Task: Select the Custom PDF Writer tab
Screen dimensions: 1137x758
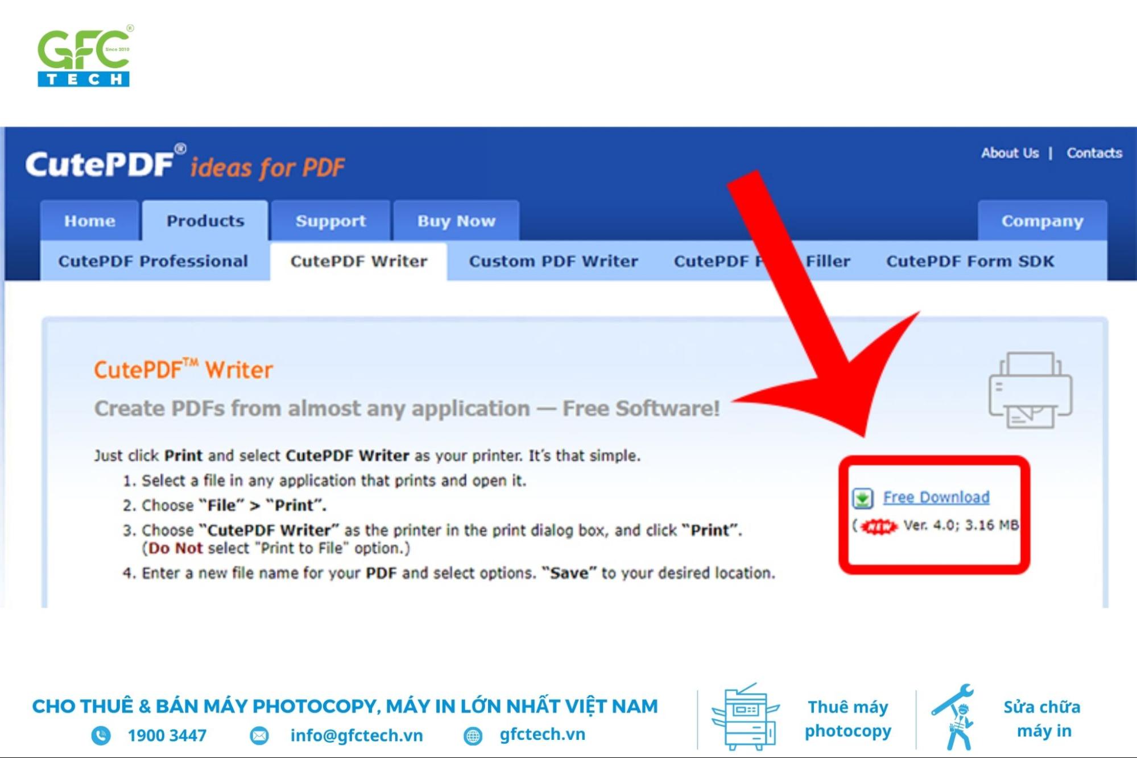Action: pos(553,260)
